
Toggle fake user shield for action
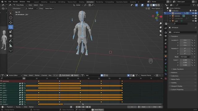(102, 75)
